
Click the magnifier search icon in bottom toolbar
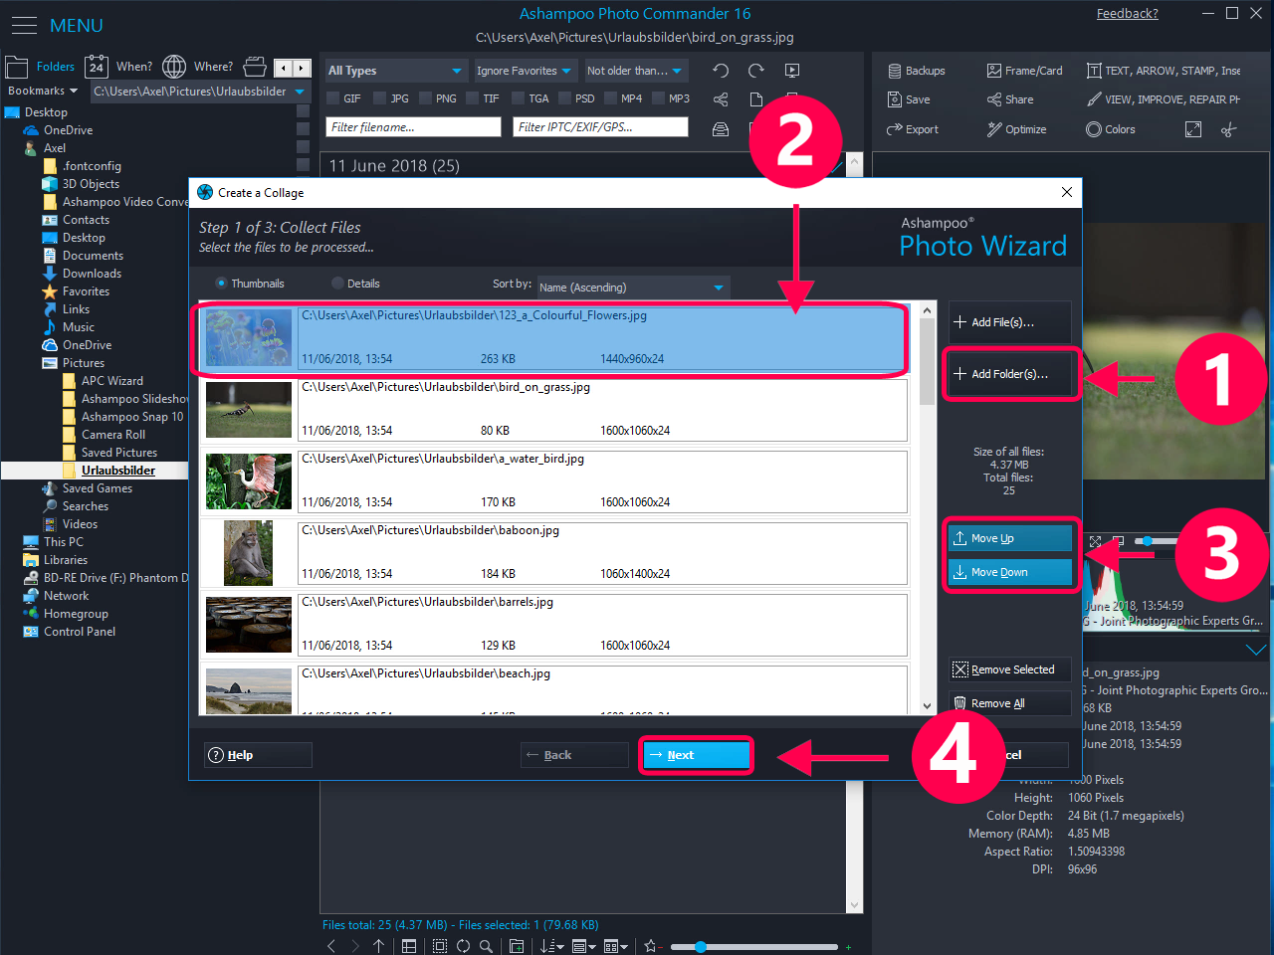[x=486, y=946]
